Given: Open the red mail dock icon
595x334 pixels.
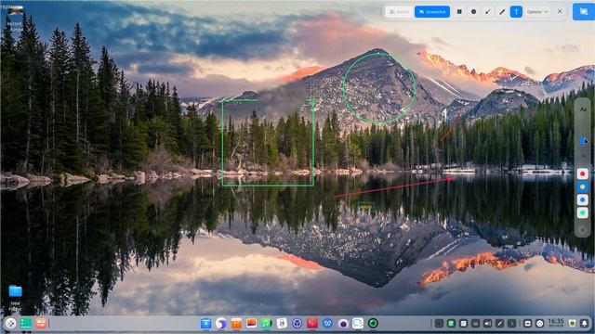Looking at the screenshot, I should pos(312,324).
